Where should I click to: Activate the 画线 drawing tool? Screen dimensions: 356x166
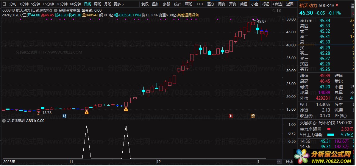tap(189, 4)
